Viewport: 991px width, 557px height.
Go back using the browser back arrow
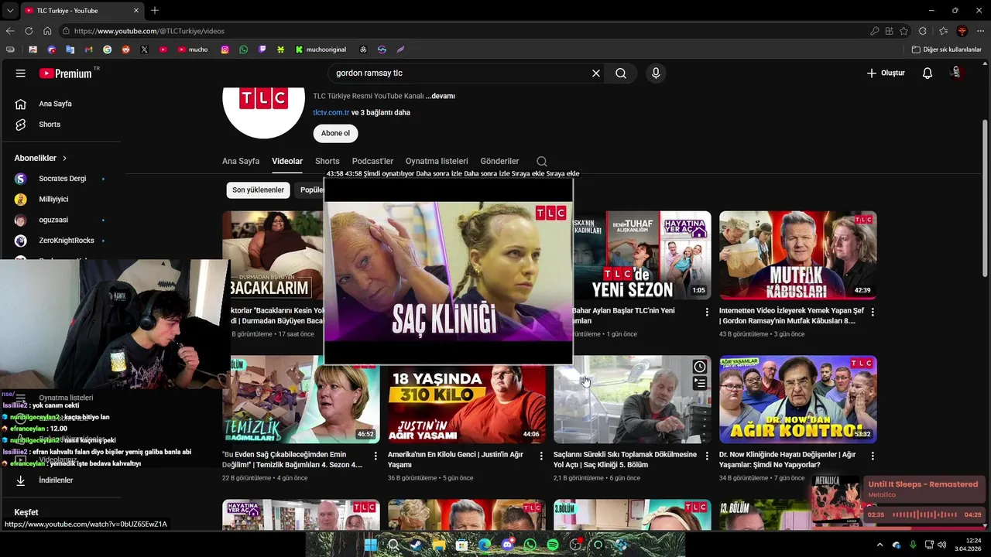pos(10,31)
